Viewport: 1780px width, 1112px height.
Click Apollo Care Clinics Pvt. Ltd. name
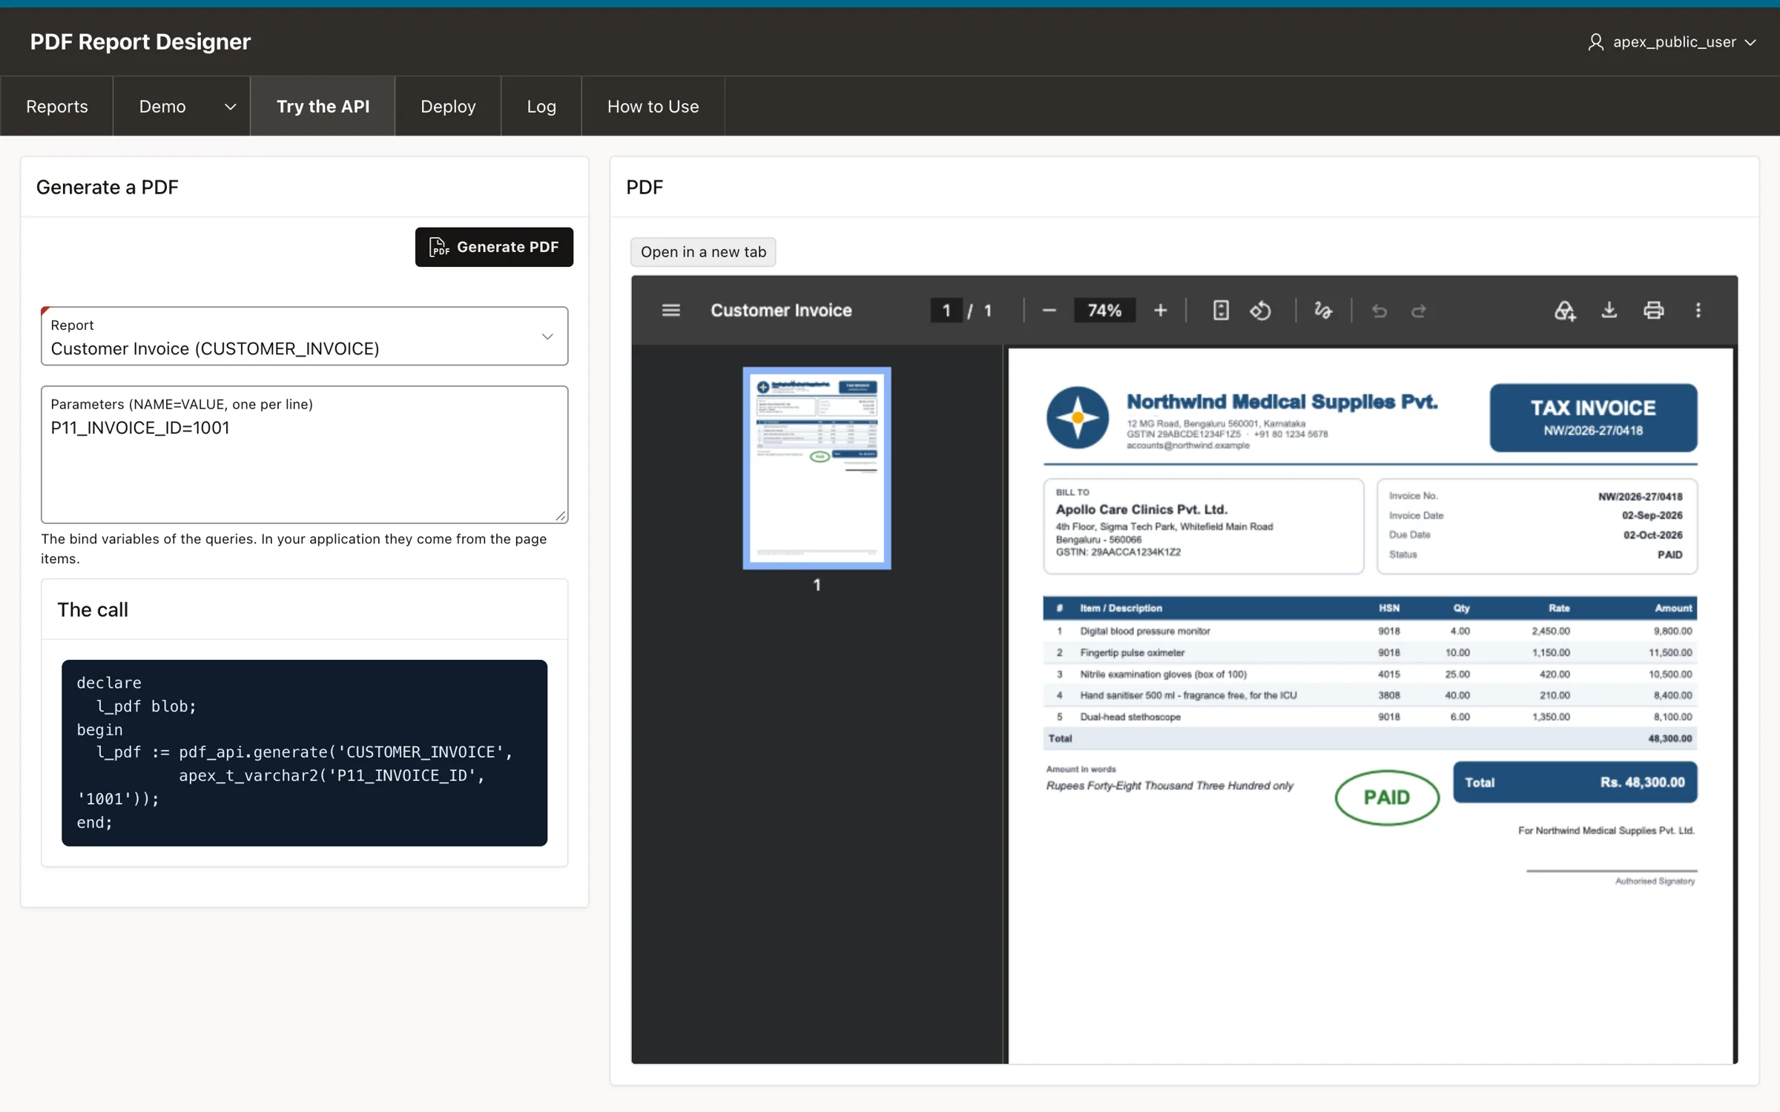click(1141, 509)
